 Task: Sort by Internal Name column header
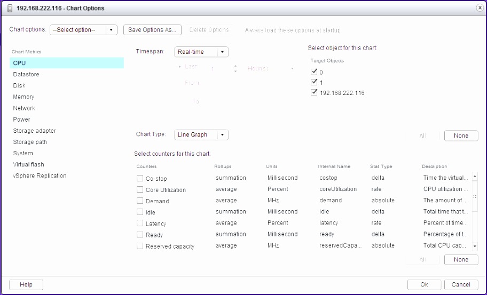tap(334, 166)
